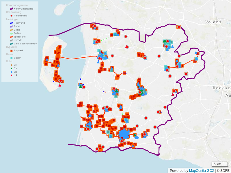Click the Renseanlæg red dot legend icon
The height and width of the screenshot is (173, 231).
coord(12,16)
